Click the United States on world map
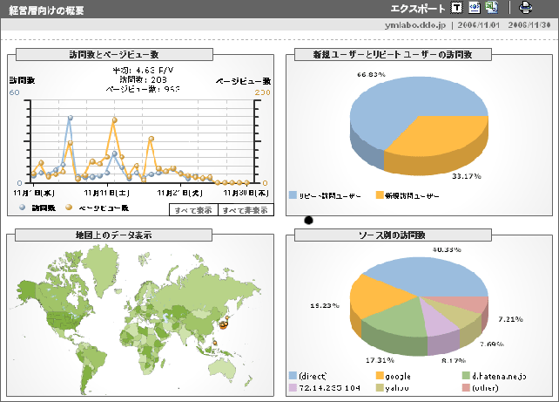 point(64,319)
